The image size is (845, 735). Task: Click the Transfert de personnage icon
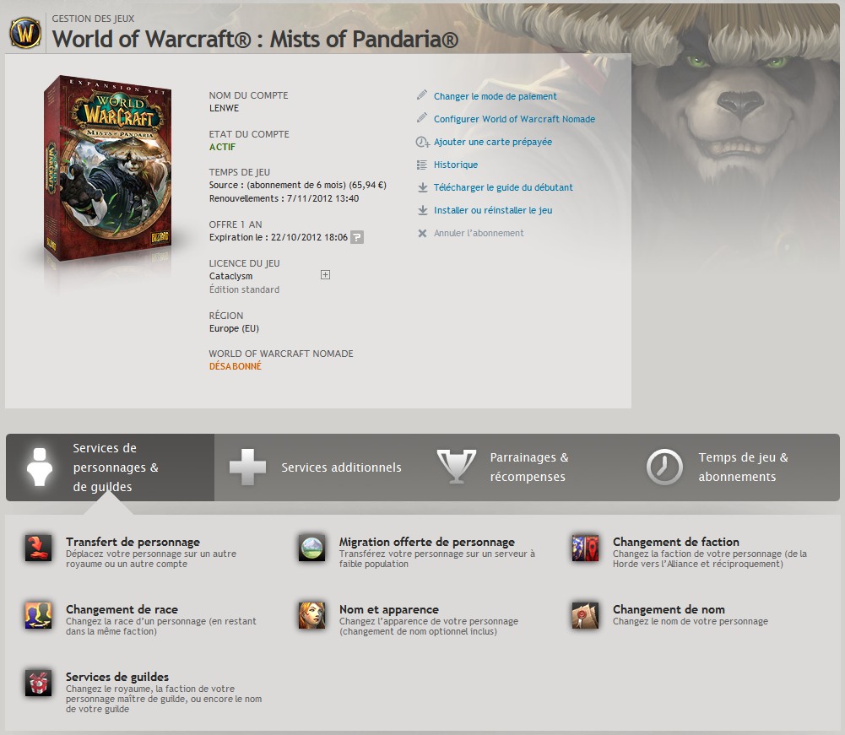(x=38, y=548)
